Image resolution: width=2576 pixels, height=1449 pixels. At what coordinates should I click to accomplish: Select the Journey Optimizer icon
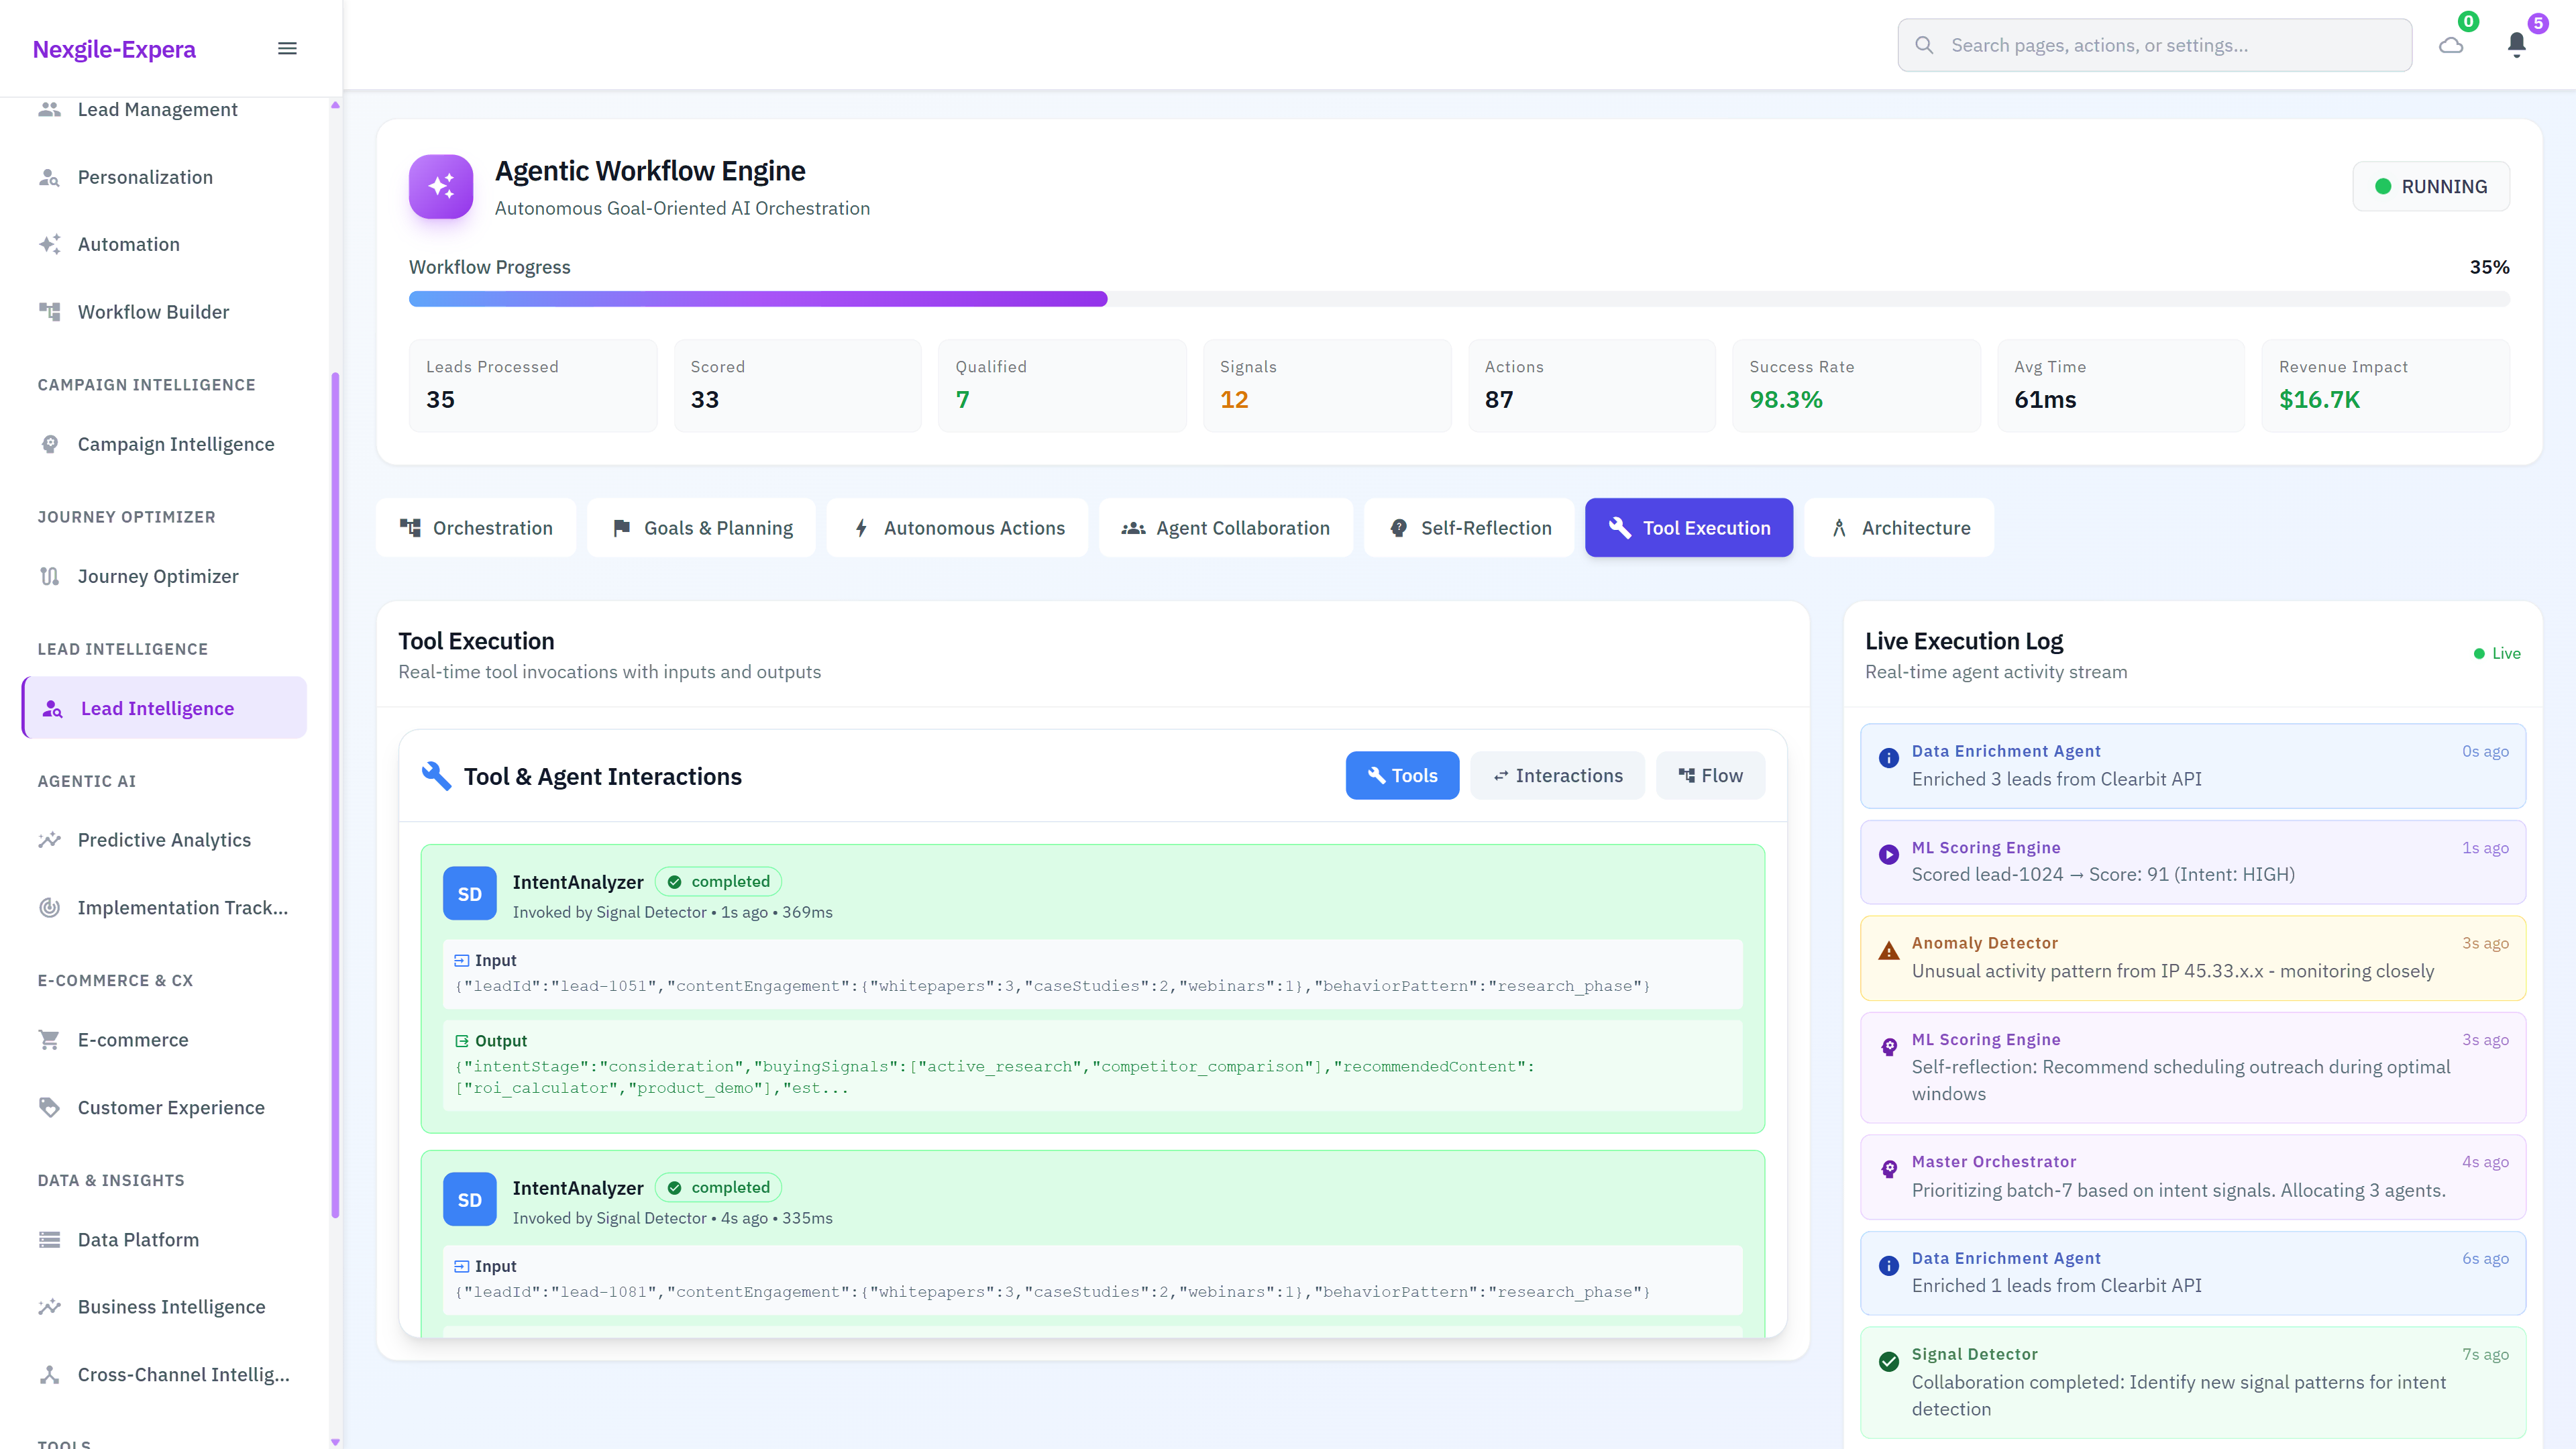(50, 576)
